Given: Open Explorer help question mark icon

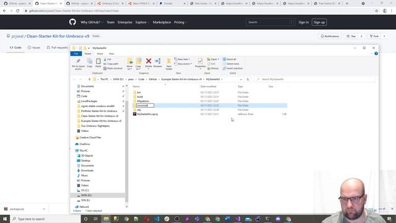Looking at the screenshot, I should [376, 54].
